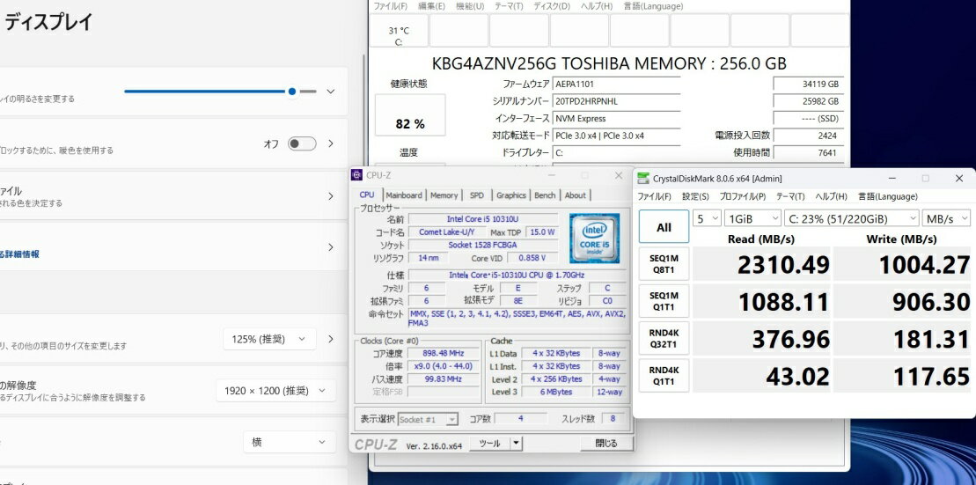Run all benchmarks with the All button
The image size is (976, 485).
[x=664, y=227]
